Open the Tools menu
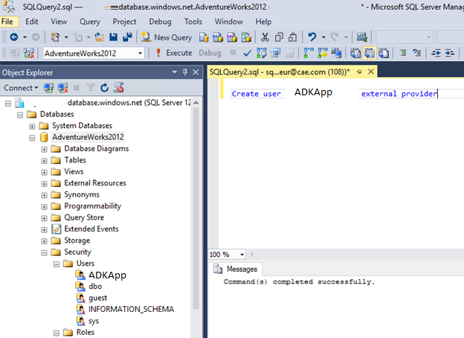Screen dimensions: 464x338 point(193,22)
